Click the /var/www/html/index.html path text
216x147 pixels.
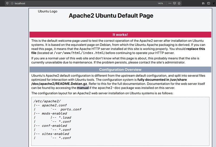pyautogui.click(x=79, y=53)
